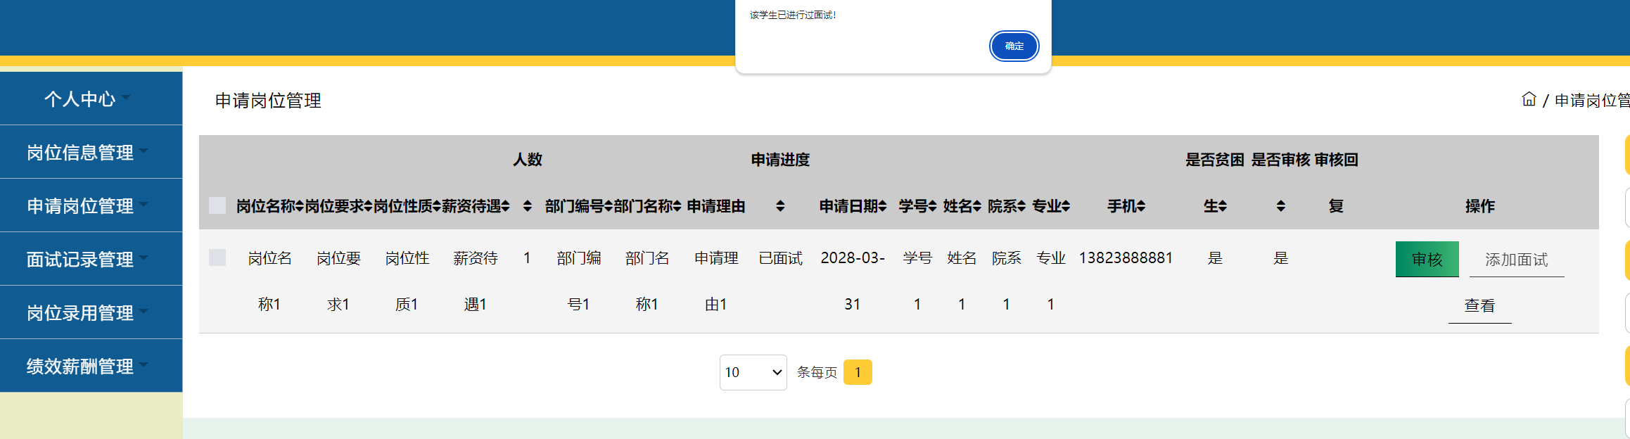
Task: Click the home icon in the breadcrumb
Action: (x=1529, y=99)
